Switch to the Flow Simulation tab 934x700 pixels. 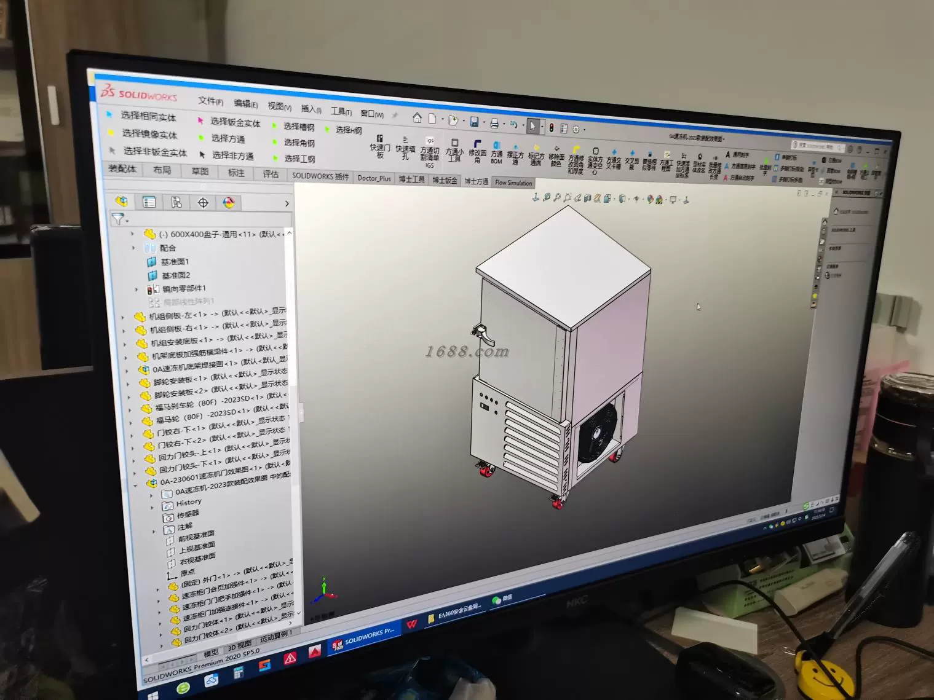tap(513, 183)
